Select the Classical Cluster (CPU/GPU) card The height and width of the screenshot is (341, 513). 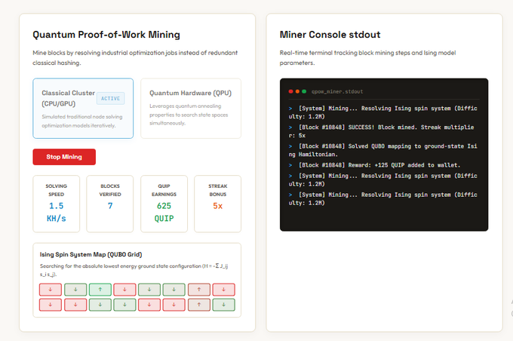83,109
